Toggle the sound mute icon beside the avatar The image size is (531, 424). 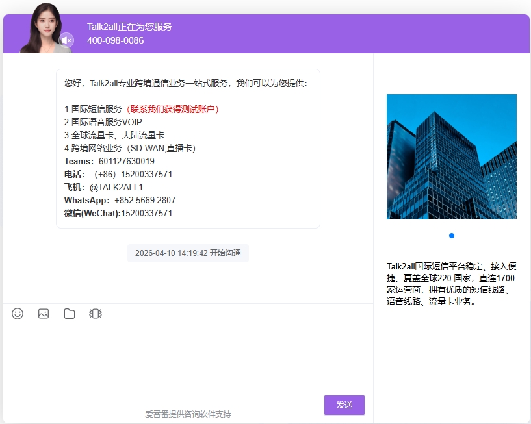(x=66, y=40)
